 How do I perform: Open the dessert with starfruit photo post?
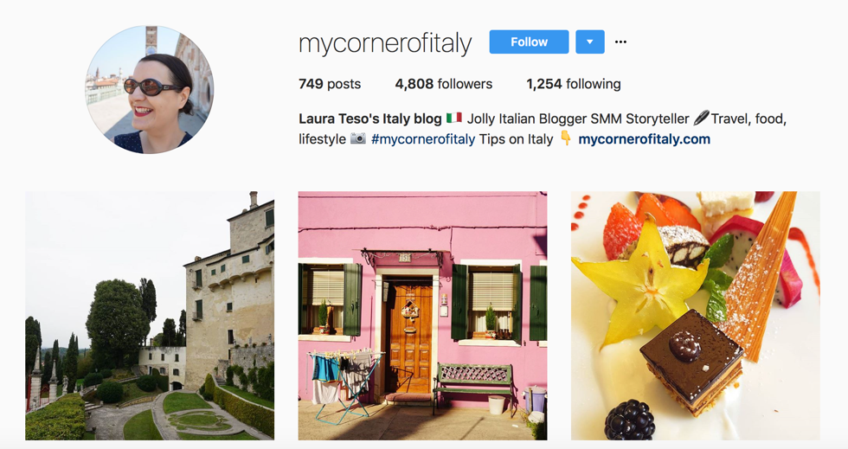click(696, 316)
